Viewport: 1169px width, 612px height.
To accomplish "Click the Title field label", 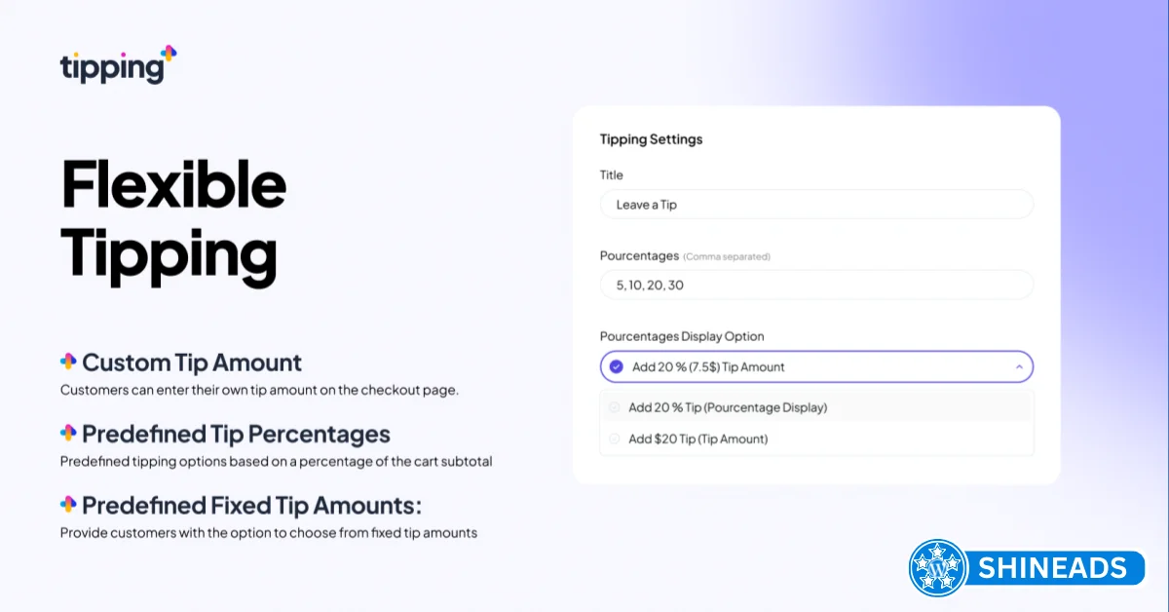I will pos(612,175).
